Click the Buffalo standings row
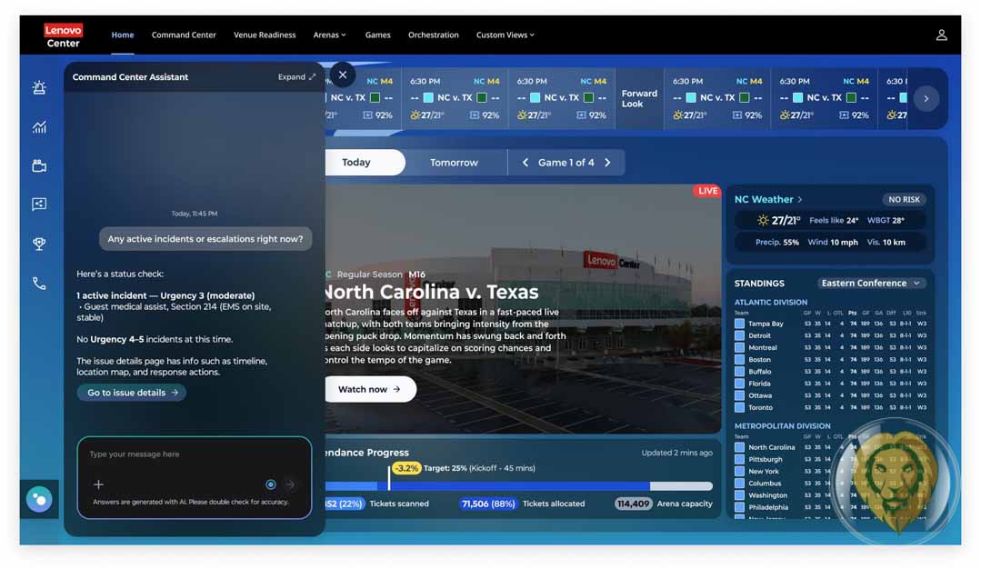 (830, 372)
